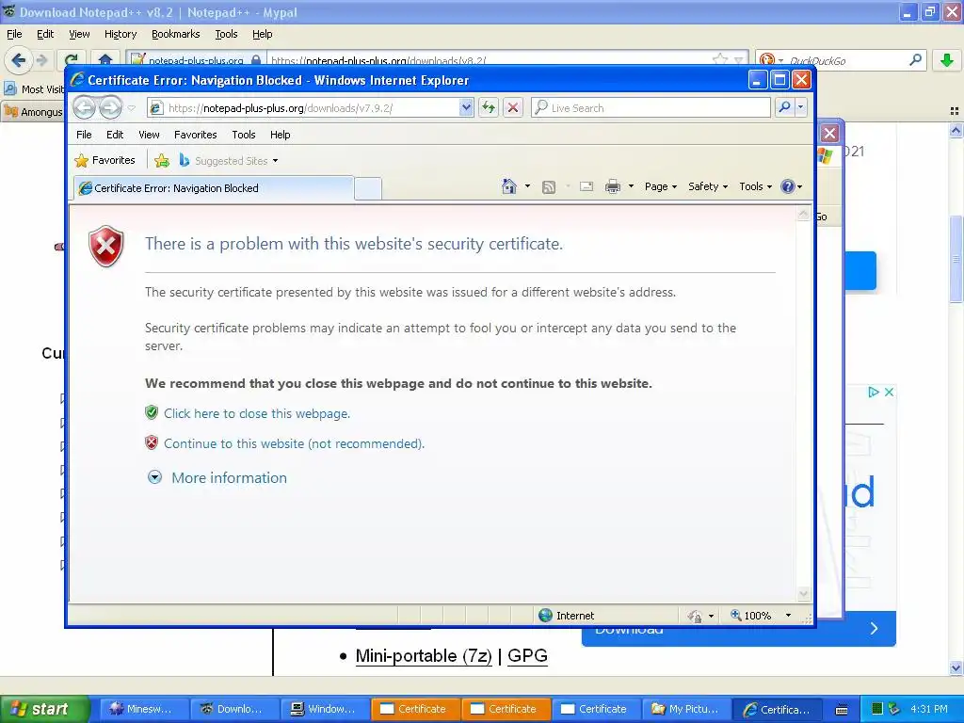Click the Internet zone status indicator
The height and width of the screenshot is (723, 964).
pos(566,616)
